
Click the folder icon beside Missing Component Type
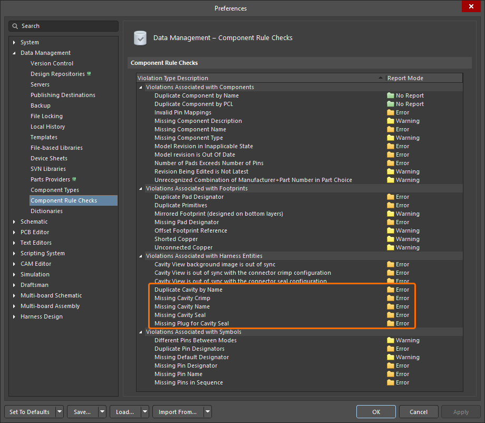[390, 138]
